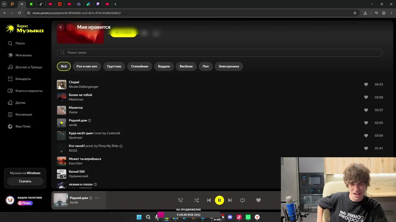Click the playlist header forward arrow

click(x=70, y=27)
